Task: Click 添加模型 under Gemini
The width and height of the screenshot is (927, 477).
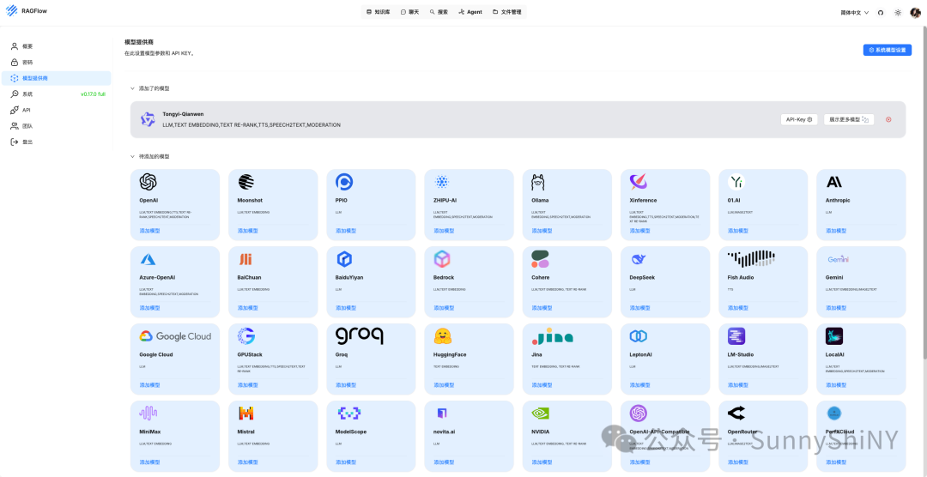Action: pos(837,308)
